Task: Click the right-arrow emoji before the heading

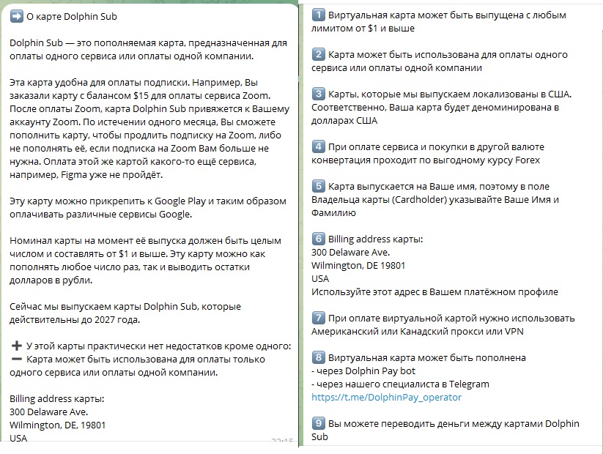Action: point(16,16)
